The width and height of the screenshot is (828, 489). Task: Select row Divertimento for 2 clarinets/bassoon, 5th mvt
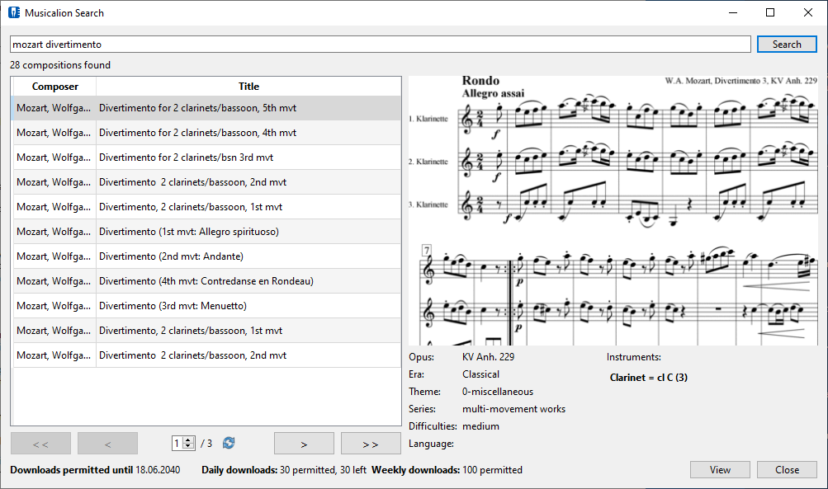(207, 108)
